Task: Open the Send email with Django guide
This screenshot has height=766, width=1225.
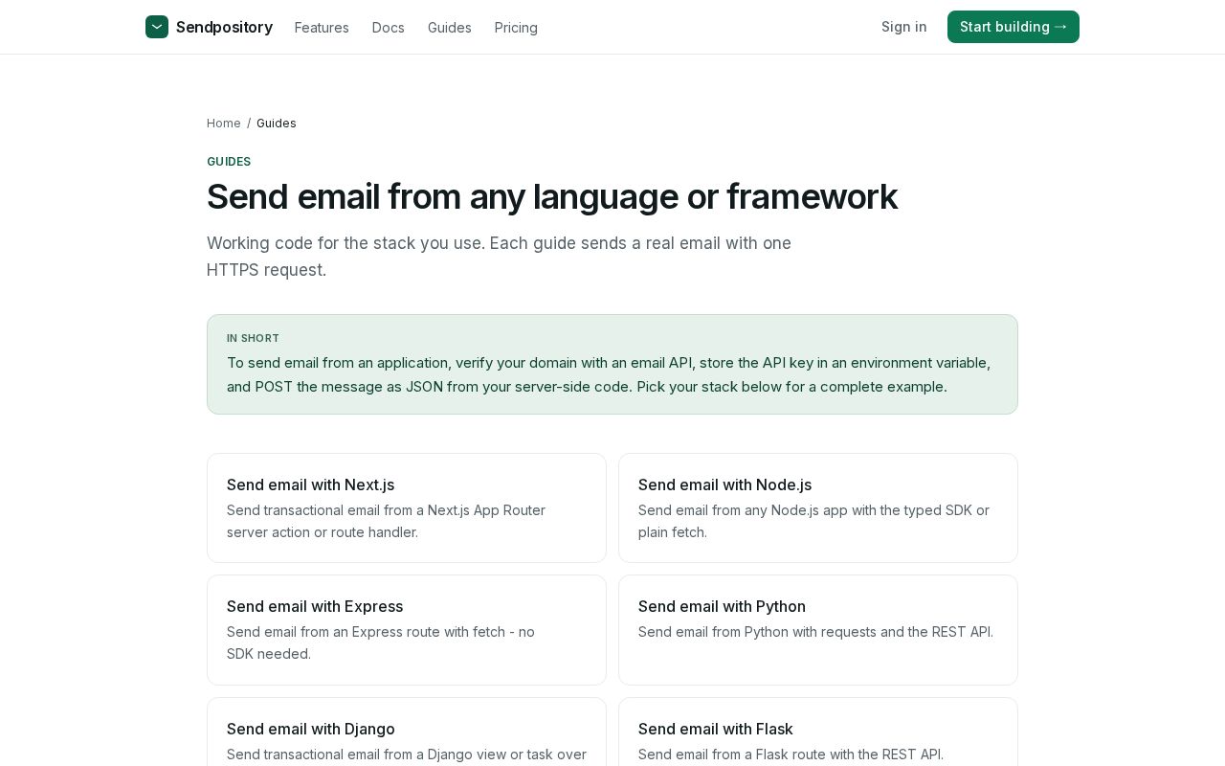Action: 407,732
